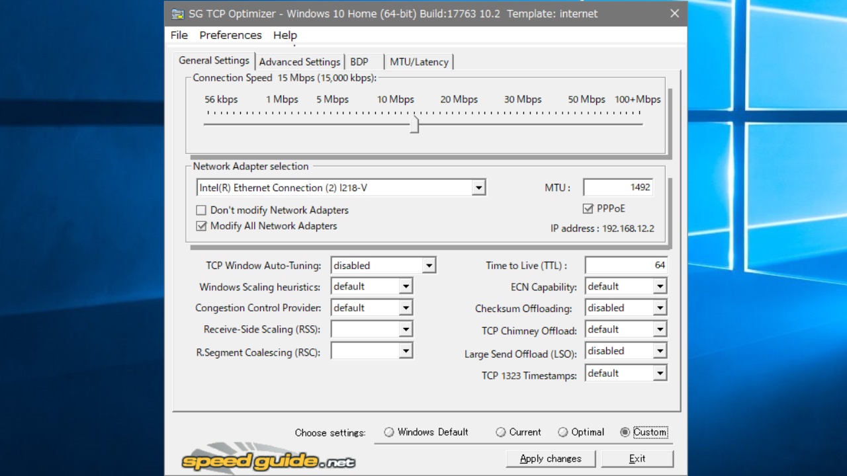
Task: Expand R.Segment Coalescing (RSC) dropdown
Action: (x=406, y=350)
